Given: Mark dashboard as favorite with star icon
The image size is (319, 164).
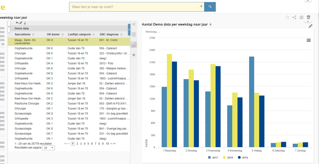Looking at the screenshot, I should click(x=287, y=18).
